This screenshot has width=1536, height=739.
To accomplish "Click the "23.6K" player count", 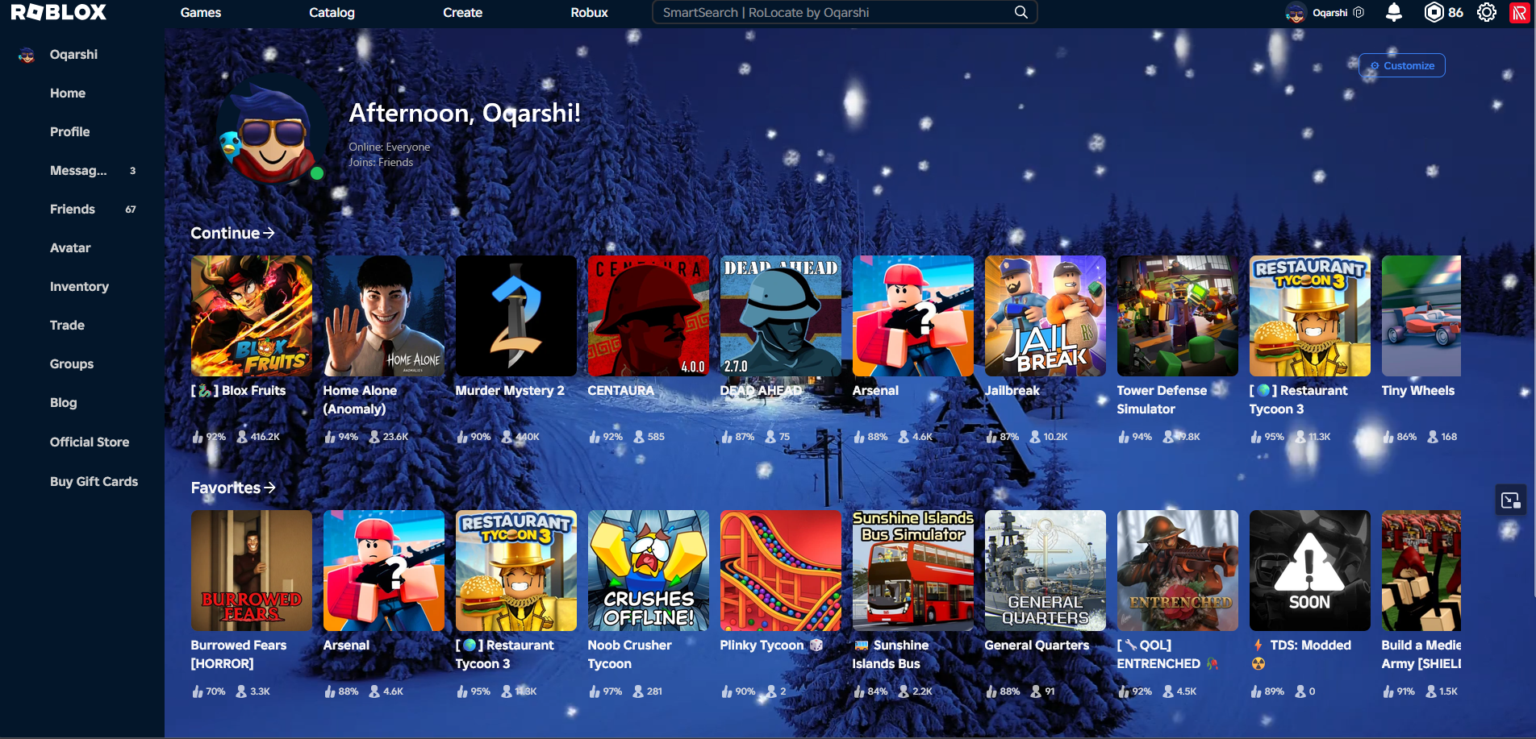I will [395, 437].
